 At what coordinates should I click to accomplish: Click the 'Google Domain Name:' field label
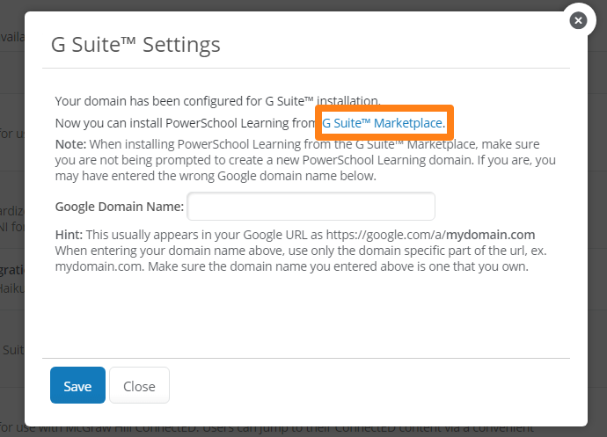119,208
